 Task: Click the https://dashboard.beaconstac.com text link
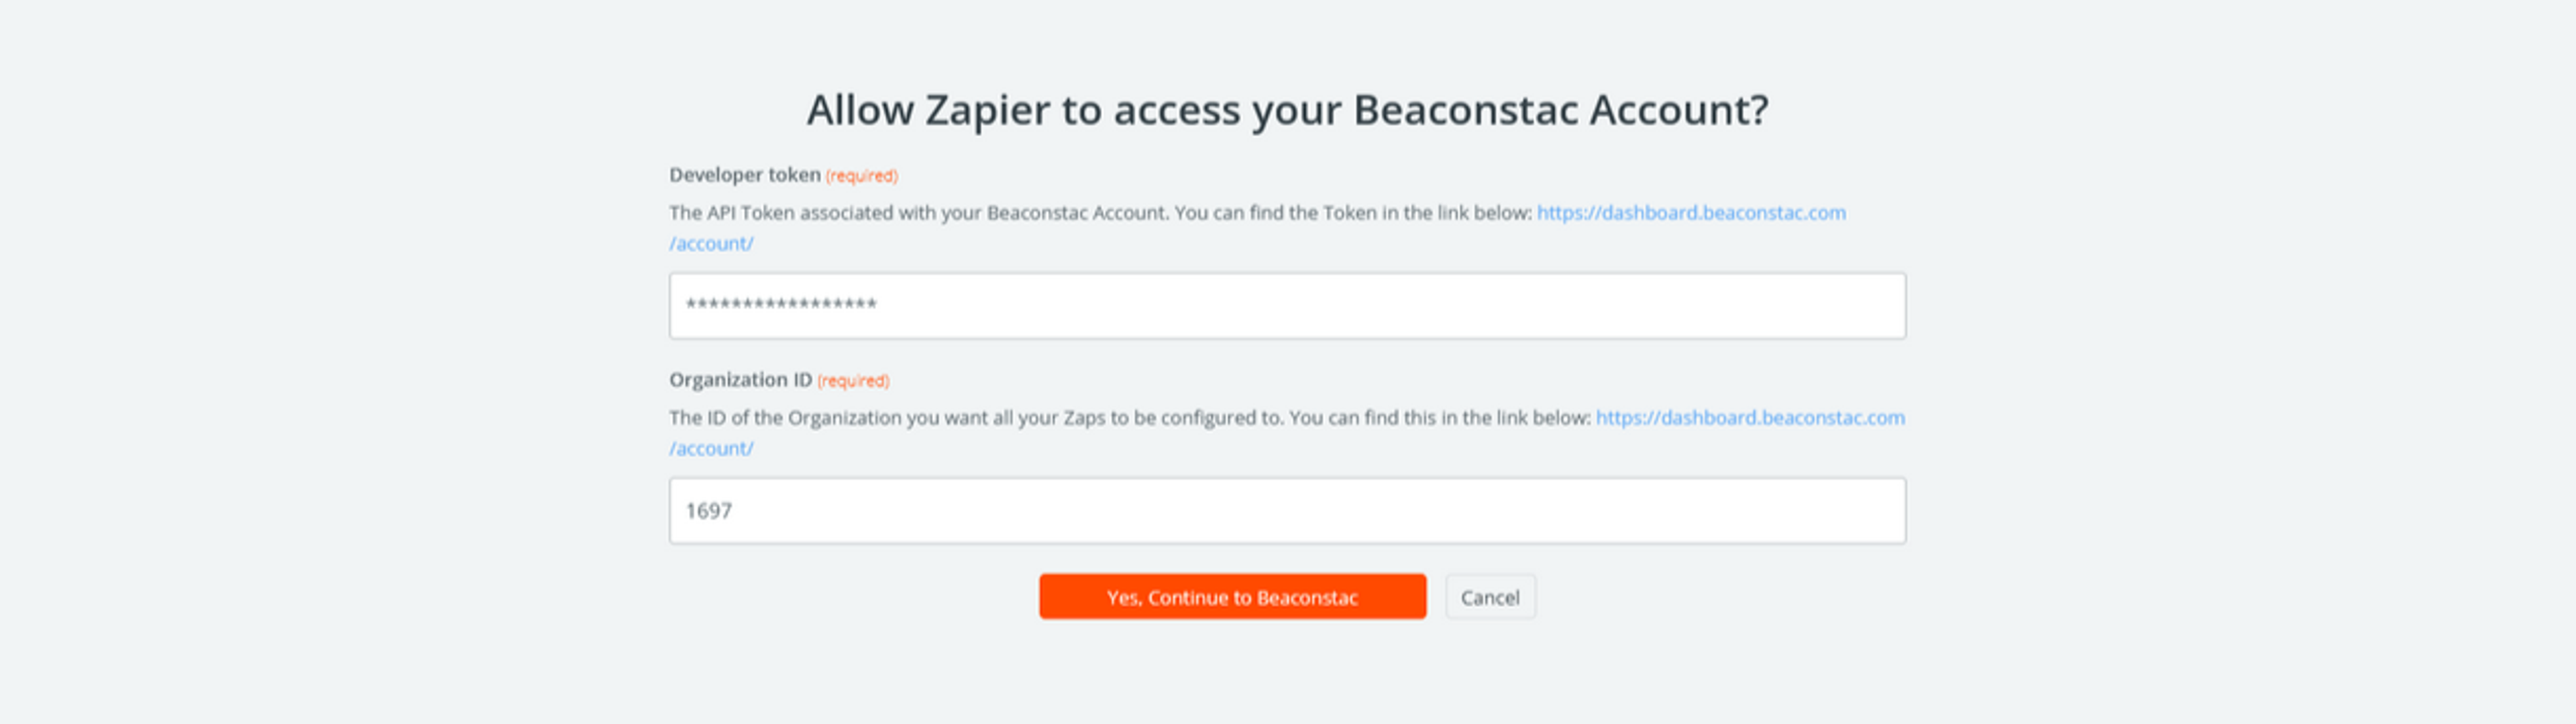[x=1691, y=212]
